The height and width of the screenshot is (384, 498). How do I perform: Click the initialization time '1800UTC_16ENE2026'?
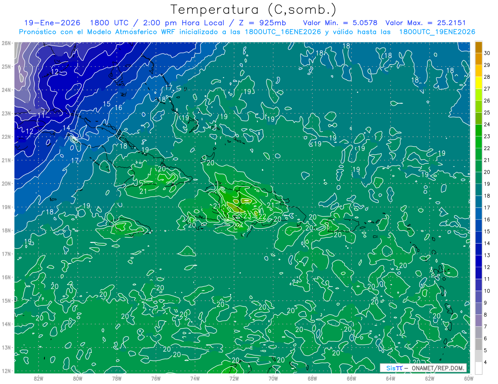(283, 32)
